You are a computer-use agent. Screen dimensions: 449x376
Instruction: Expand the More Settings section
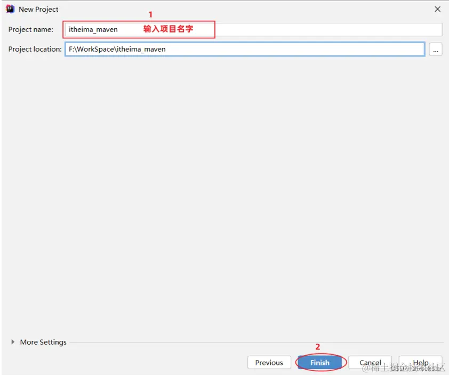coord(13,342)
